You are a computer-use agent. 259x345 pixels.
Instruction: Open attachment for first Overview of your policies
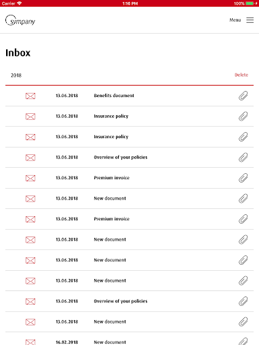(x=243, y=157)
